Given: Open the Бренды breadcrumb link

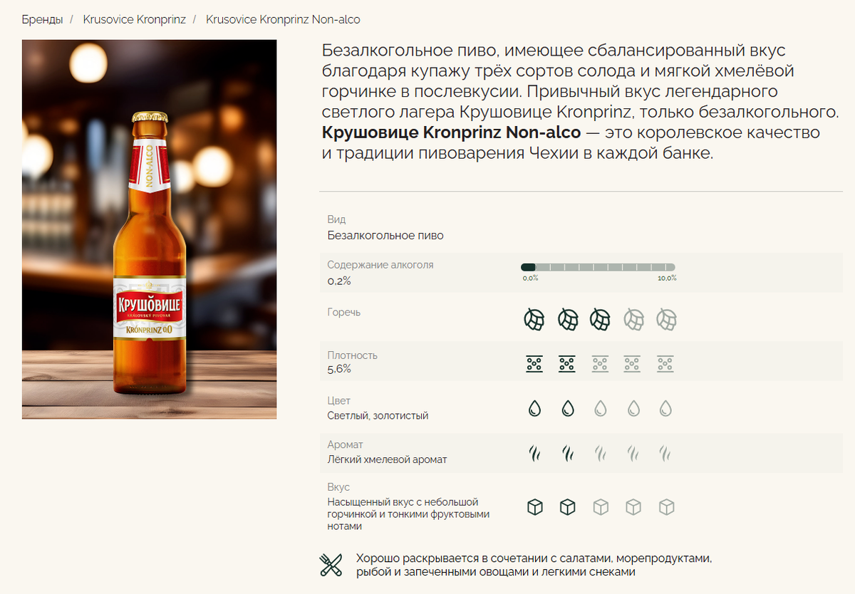Looking at the screenshot, I should [x=42, y=19].
